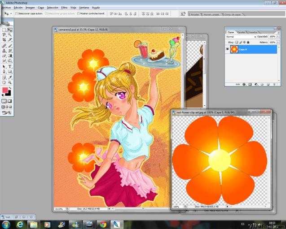
Task: Select the Type tool
Action: click(x=10, y=67)
